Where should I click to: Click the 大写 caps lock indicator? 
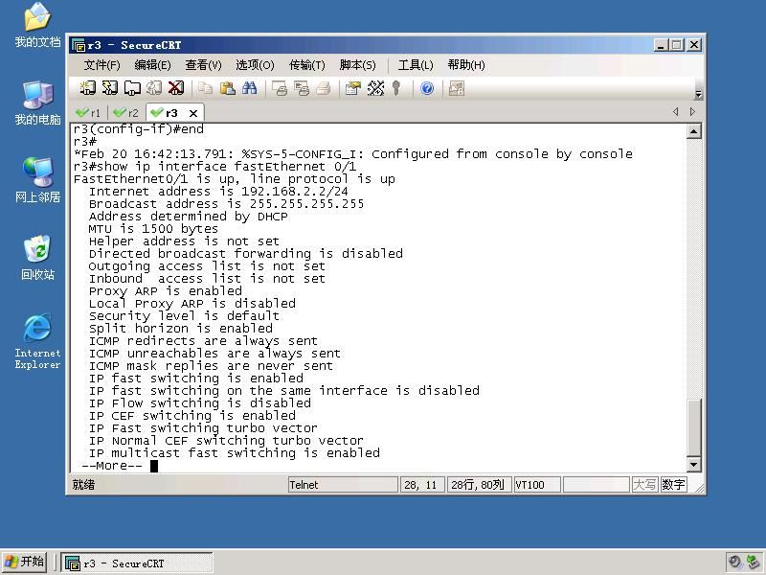click(644, 485)
